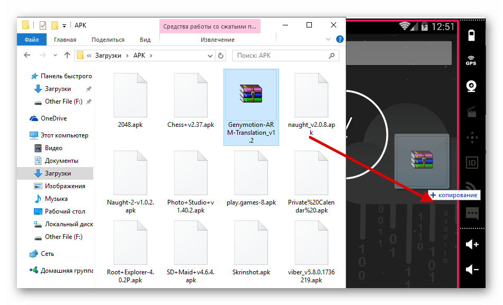Open the Извлечение tab
503x305 pixels.
(x=217, y=40)
